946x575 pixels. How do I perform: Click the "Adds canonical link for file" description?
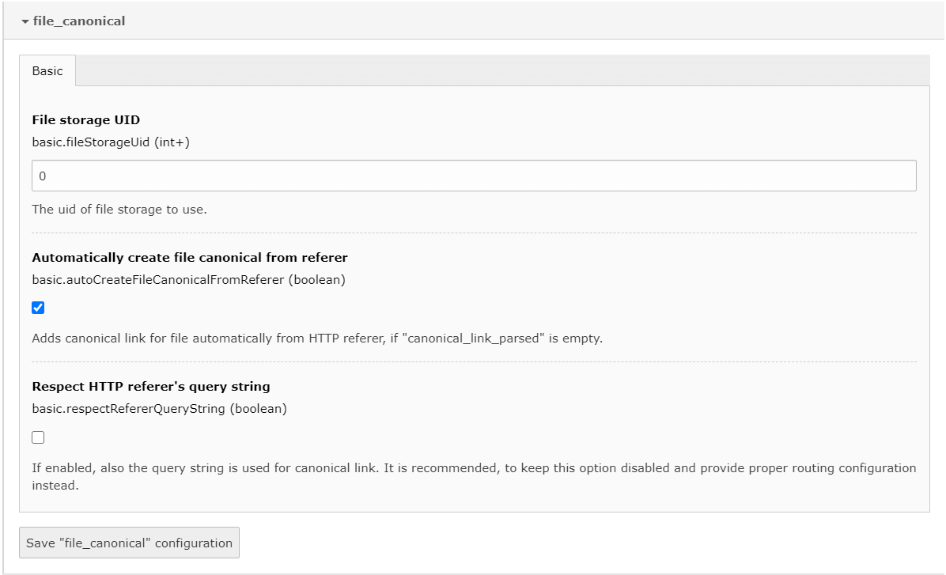tap(316, 339)
